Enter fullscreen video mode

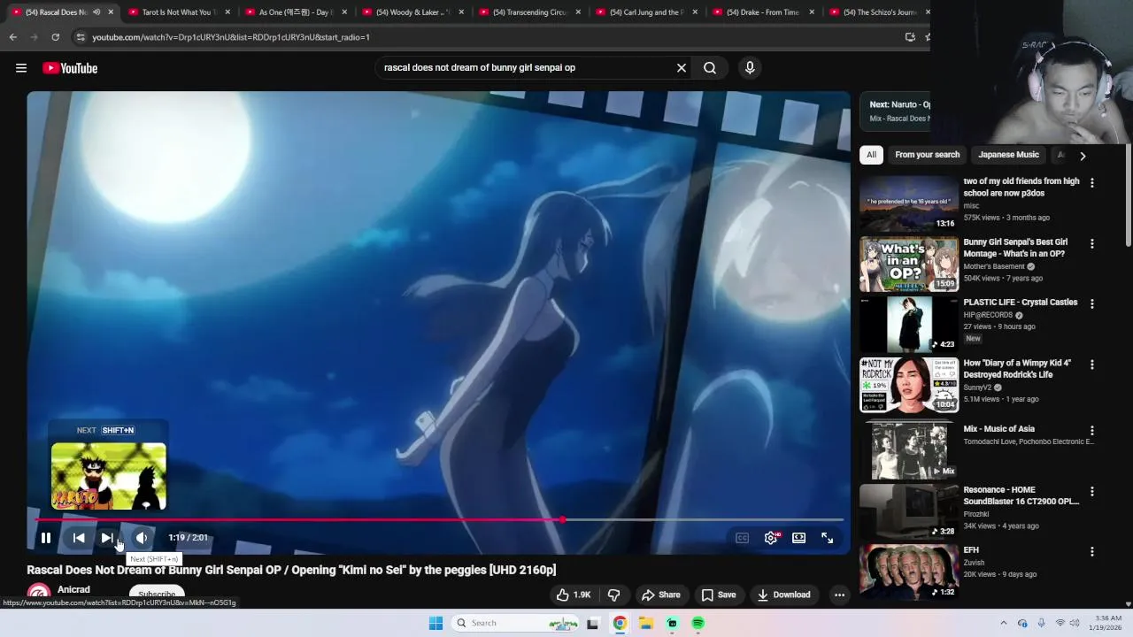coord(827,538)
